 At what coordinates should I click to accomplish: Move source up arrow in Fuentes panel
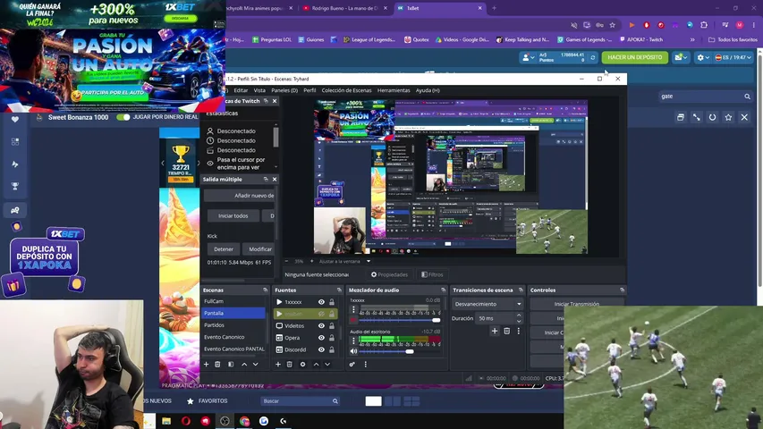pos(317,365)
